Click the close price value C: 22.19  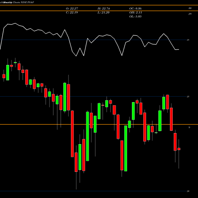[x=72, y=12]
